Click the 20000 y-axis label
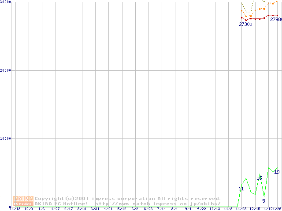The image size is (282, 211). coord(5,70)
